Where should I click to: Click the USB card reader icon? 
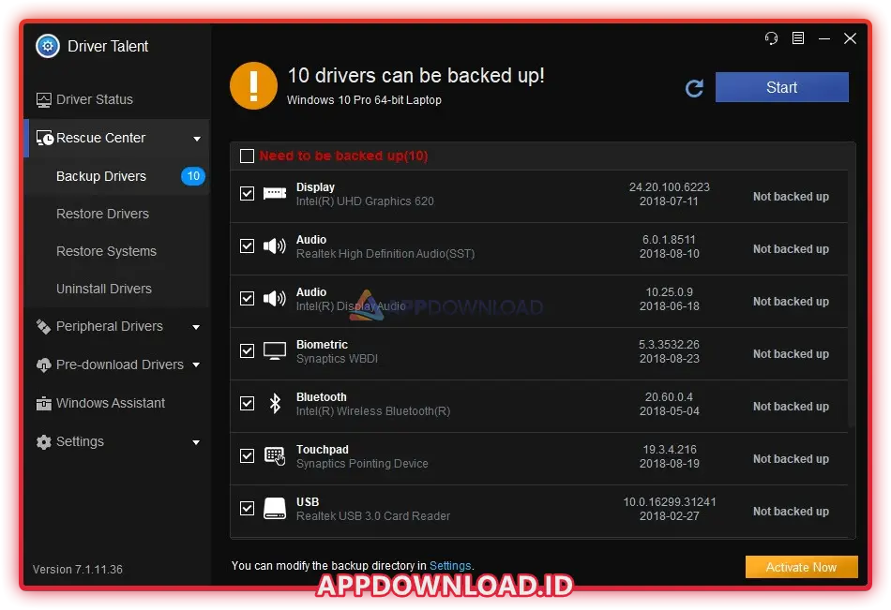tap(275, 508)
